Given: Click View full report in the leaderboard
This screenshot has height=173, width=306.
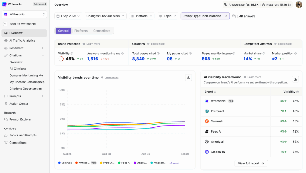Looking at the screenshot, I should pos(251,163).
